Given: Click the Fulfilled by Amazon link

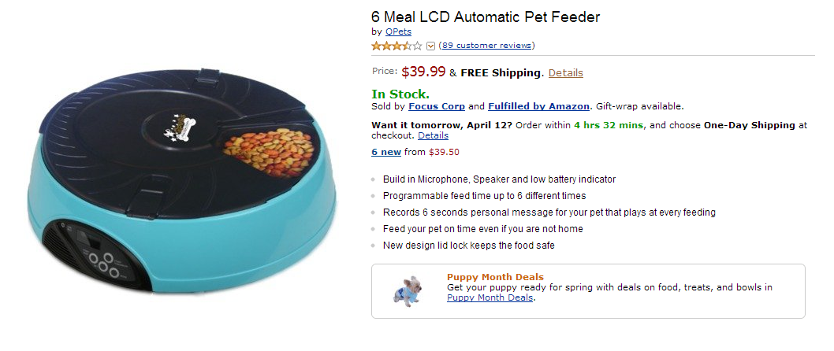Looking at the screenshot, I should click(538, 106).
